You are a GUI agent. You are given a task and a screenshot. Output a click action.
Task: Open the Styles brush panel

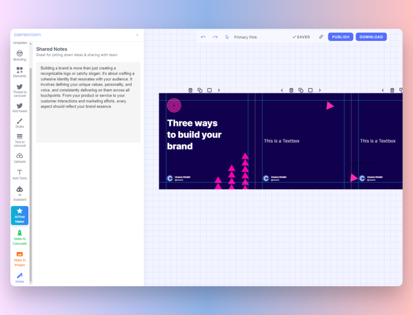click(x=19, y=123)
